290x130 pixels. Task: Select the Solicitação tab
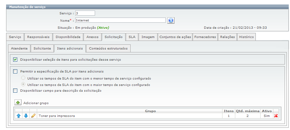coord(114,37)
